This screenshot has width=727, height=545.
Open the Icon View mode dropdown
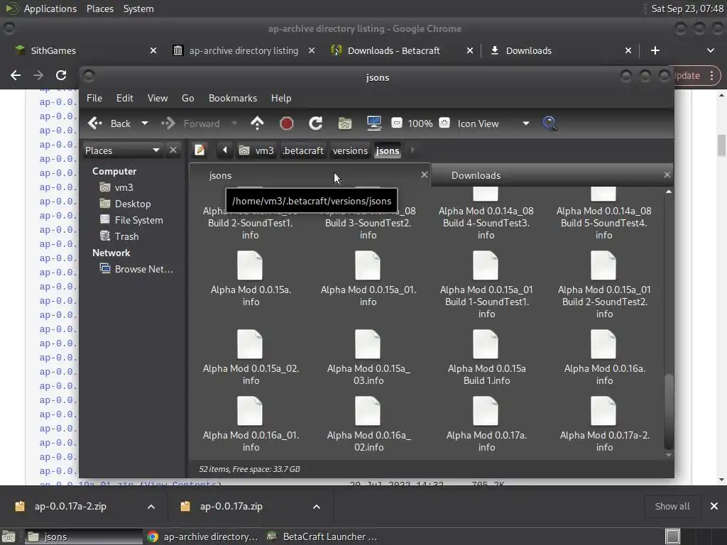coord(493,123)
